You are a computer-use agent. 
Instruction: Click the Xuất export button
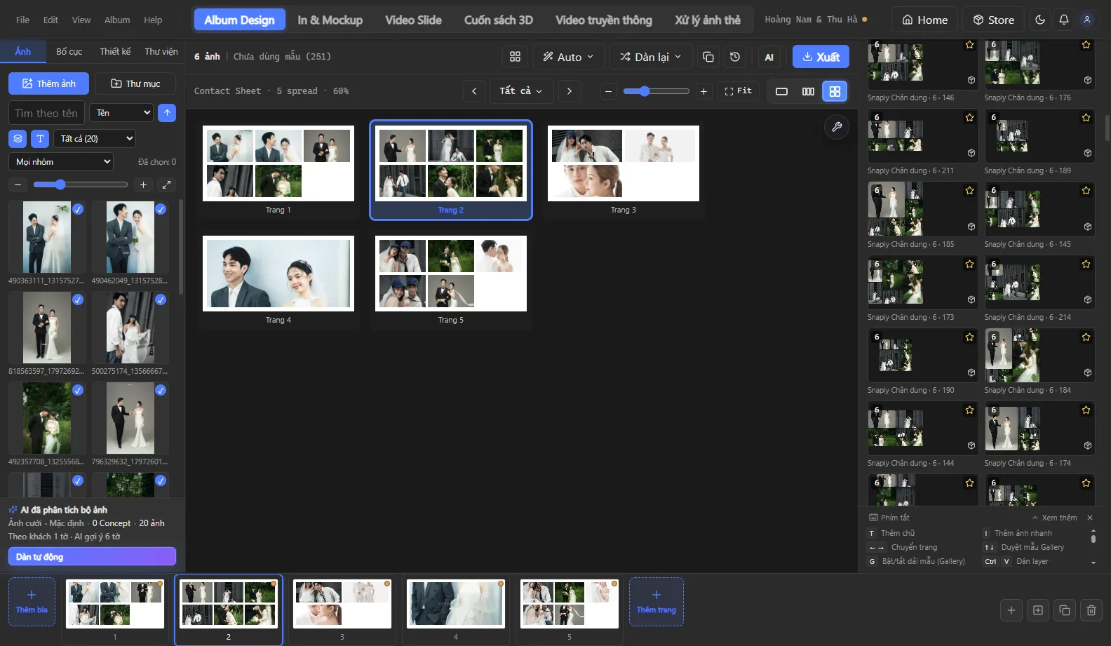(821, 57)
